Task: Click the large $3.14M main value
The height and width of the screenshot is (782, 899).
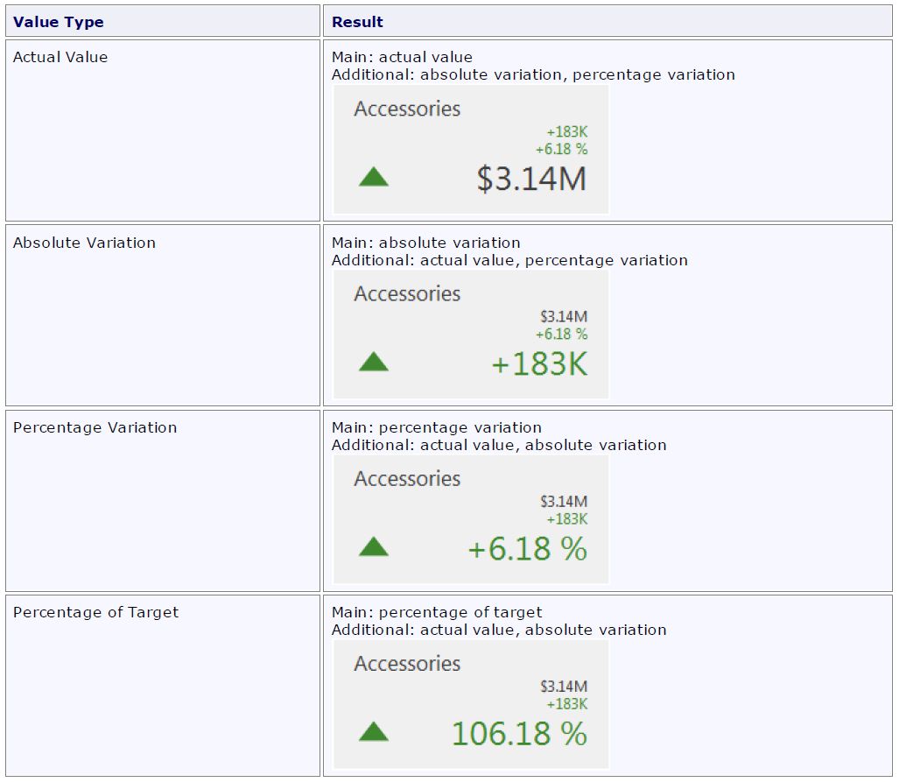Action: pos(531,179)
